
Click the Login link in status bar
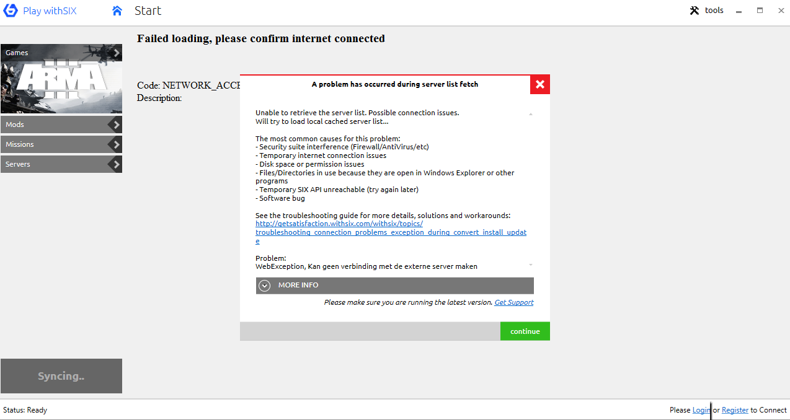tap(701, 410)
